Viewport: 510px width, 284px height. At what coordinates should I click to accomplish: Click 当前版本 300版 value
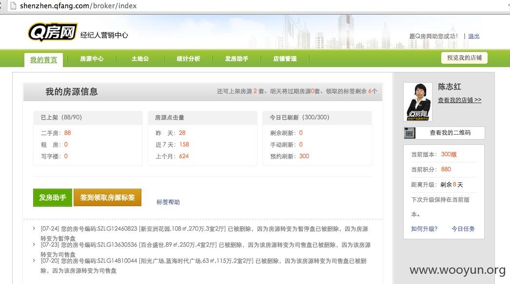[x=449, y=154]
